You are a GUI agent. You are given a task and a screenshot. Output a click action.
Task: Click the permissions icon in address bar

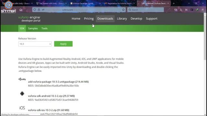(x=43, y=10)
